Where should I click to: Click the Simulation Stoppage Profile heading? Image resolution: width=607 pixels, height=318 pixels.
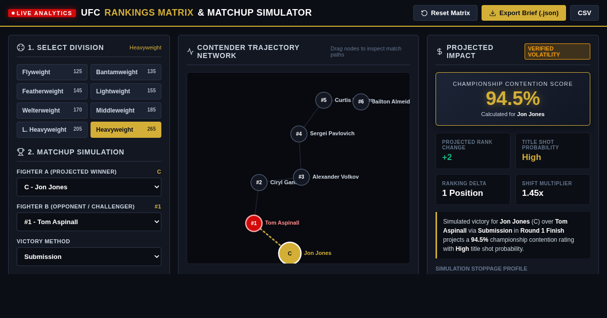(482, 269)
